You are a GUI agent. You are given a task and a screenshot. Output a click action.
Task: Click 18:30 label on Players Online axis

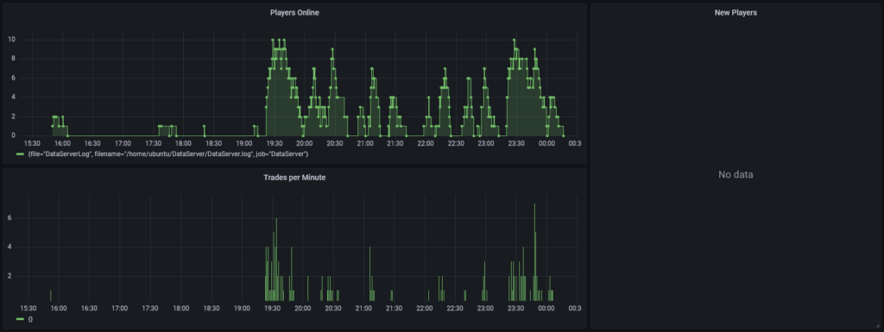[x=214, y=143]
